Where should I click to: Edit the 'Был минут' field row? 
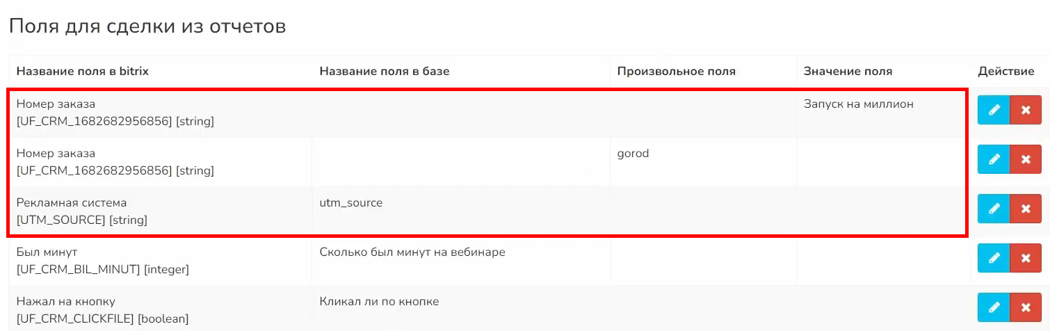pyautogui.click(x=994, y=258)
